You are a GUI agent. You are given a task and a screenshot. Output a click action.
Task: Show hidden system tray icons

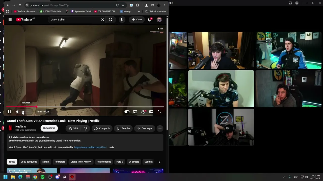coord(284,177)
